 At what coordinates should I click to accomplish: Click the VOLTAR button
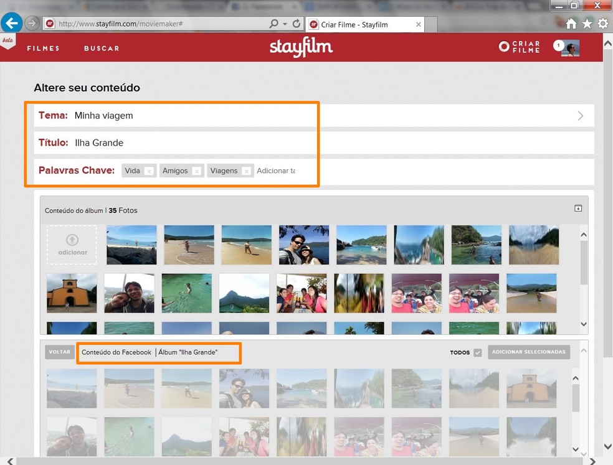59,352
